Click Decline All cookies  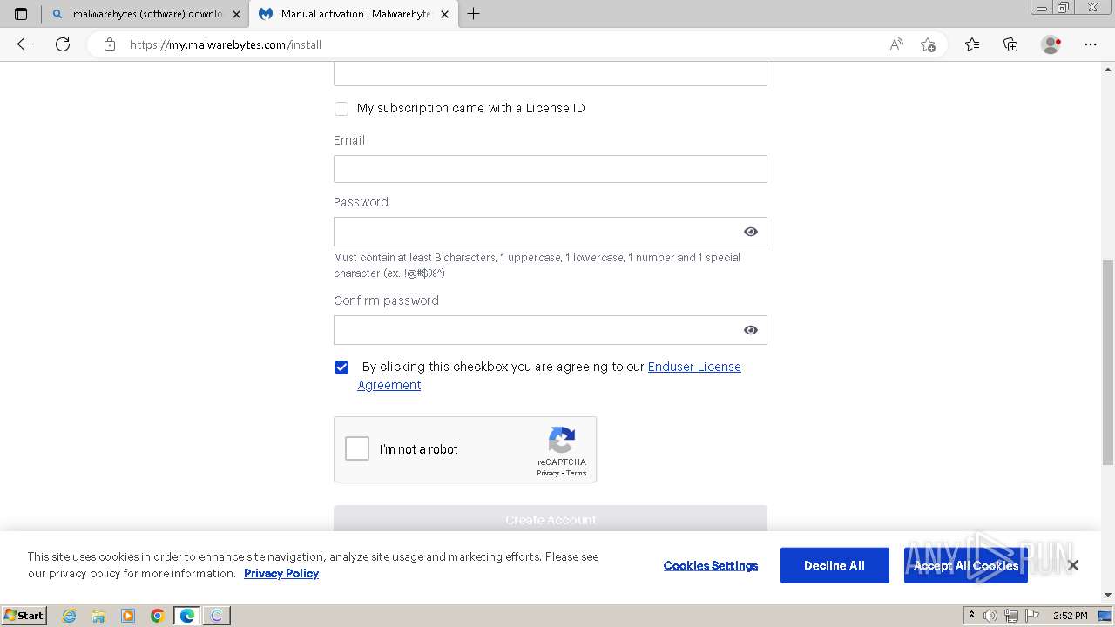click(835, 565)
